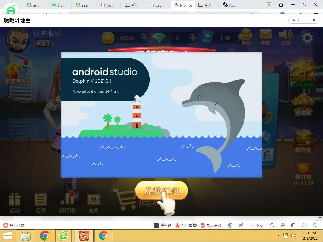Open 今日直播 in the status bar
Viewport: 323px width, 242px height.
pos(186,225)
